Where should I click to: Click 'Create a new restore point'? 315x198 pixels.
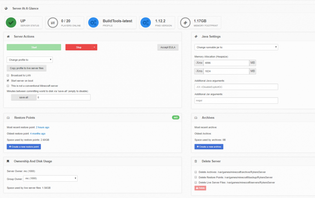coord(24,147)
